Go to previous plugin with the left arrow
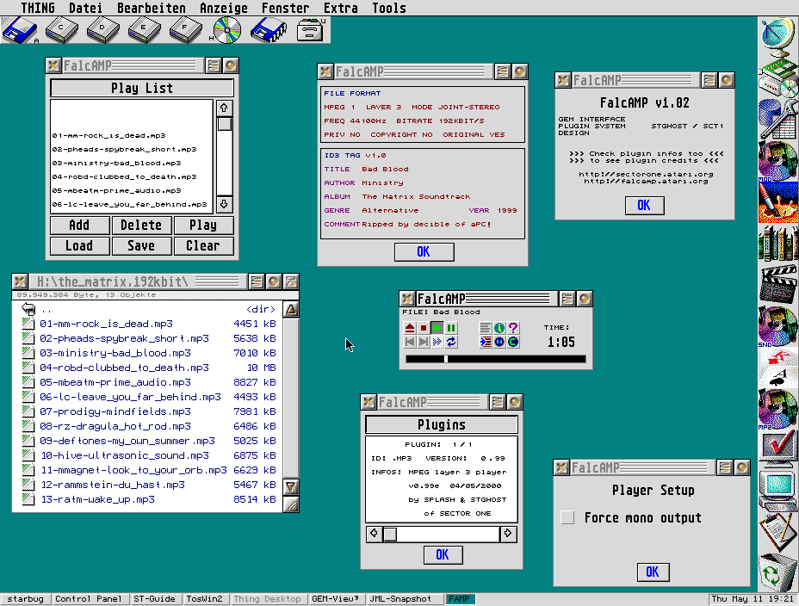The height and width of the screenshot is (606, 799). pyautogui.click(x=374, y=533)
